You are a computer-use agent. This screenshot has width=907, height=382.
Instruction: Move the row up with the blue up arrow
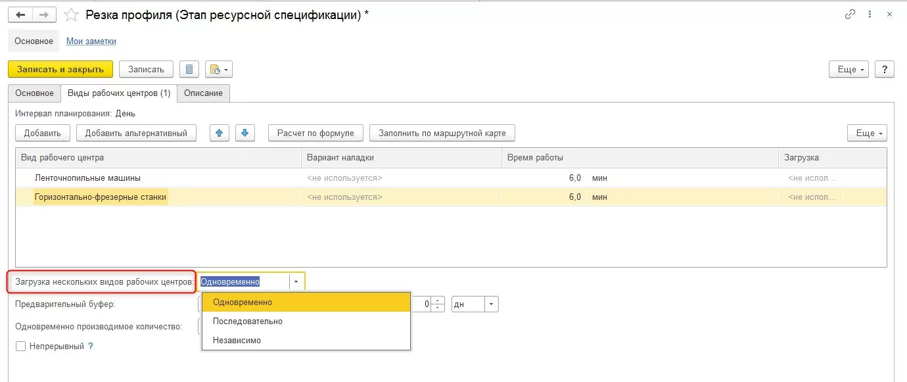coord(219,133)
